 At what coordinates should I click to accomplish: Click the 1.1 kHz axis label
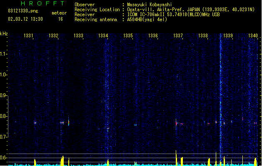pos(3,54)
